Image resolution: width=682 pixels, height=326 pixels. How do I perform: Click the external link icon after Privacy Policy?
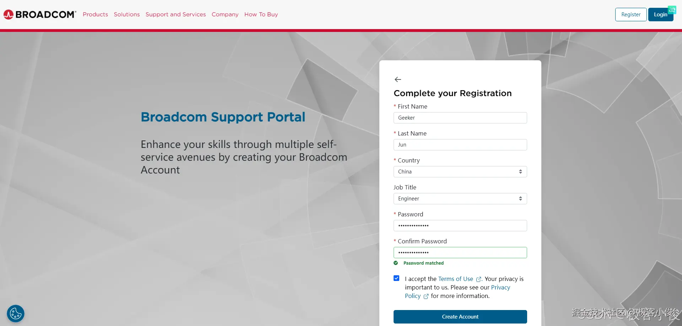(x=426, y=297)
